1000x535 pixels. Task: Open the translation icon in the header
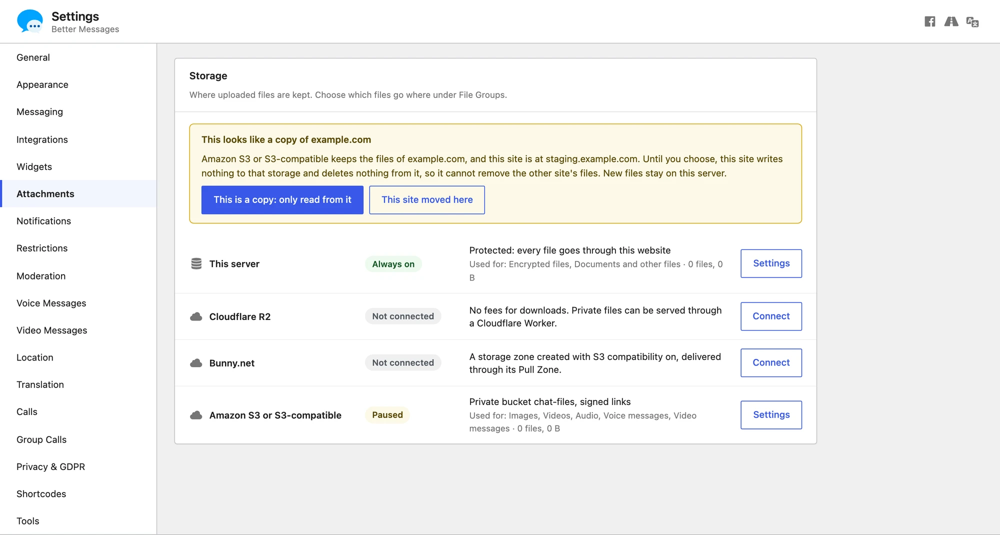[972, 21]
